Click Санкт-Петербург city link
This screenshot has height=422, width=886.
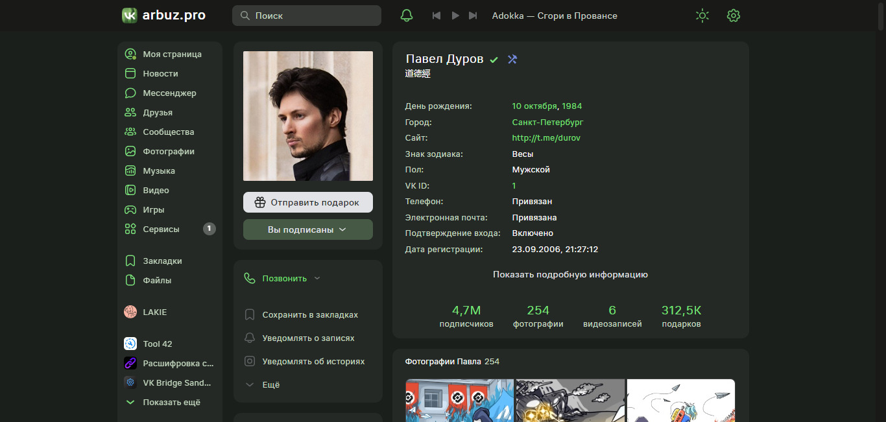click(548, 123)
